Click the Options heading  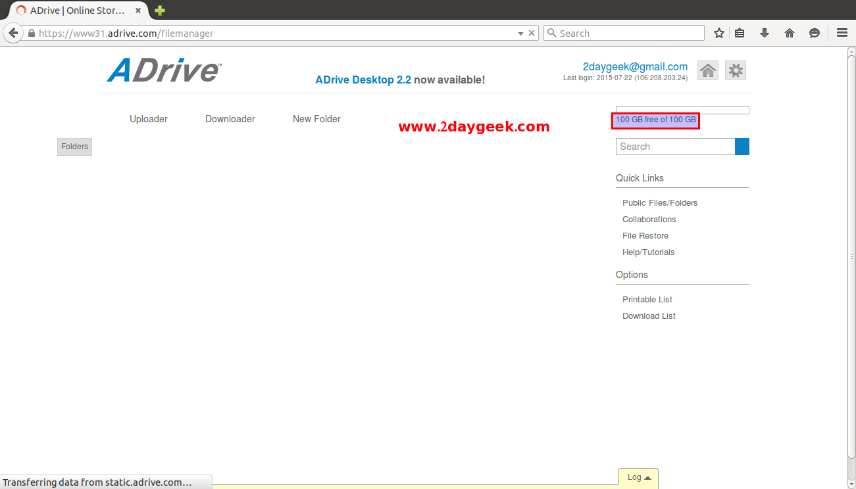point(632,275)
